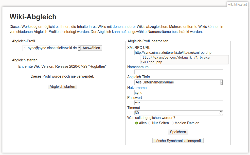Expand the Abgleich-Tiefe dropdown

178,82
